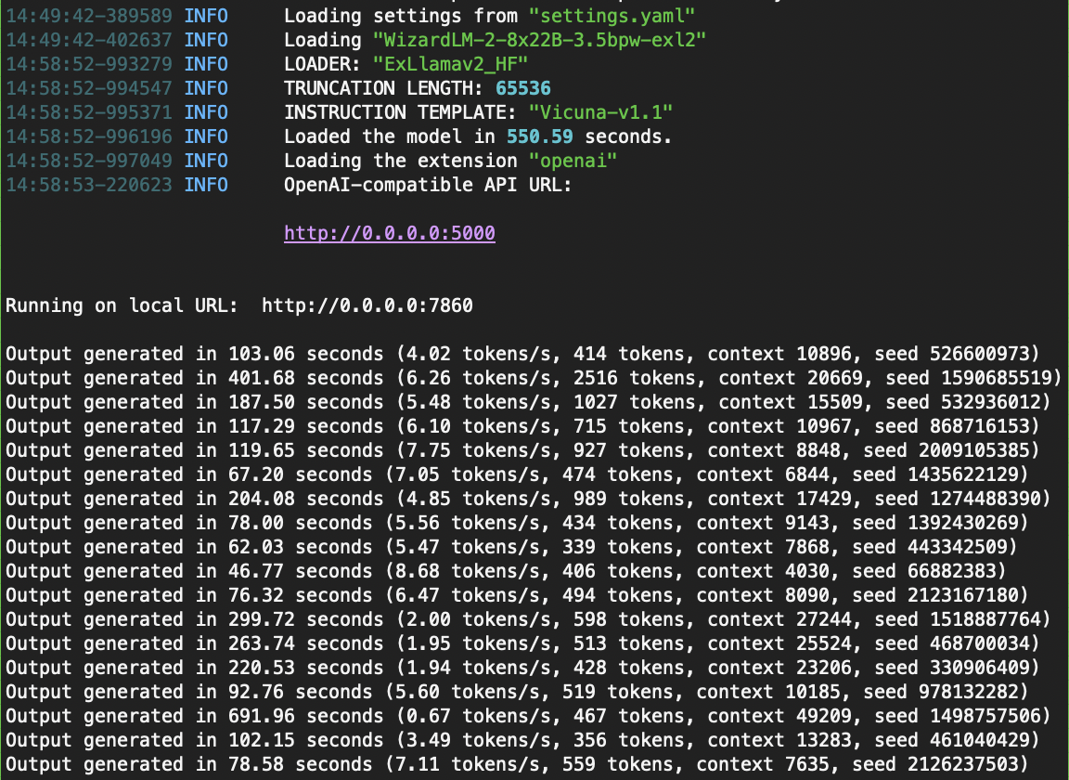
Task: Click the "Running on local URL:" text
Action: 128,305
